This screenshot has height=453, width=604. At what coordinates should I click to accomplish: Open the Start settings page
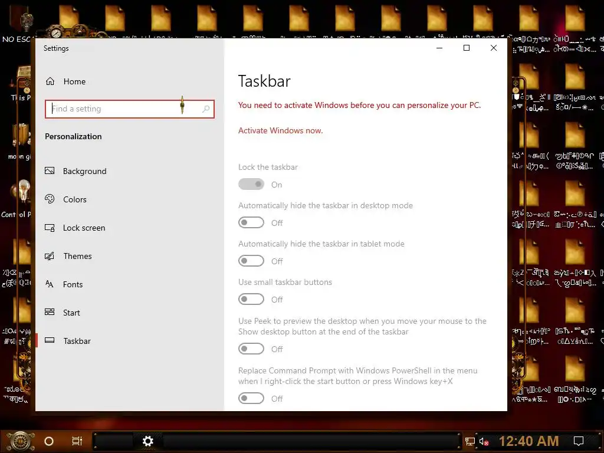coord(71,313)
